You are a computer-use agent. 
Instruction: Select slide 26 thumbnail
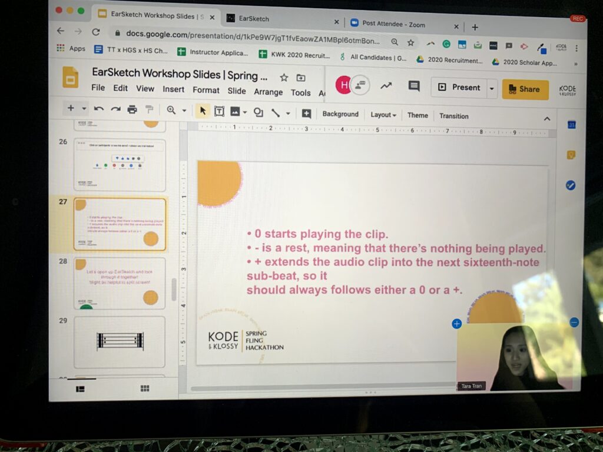click(x=120, y=165)
